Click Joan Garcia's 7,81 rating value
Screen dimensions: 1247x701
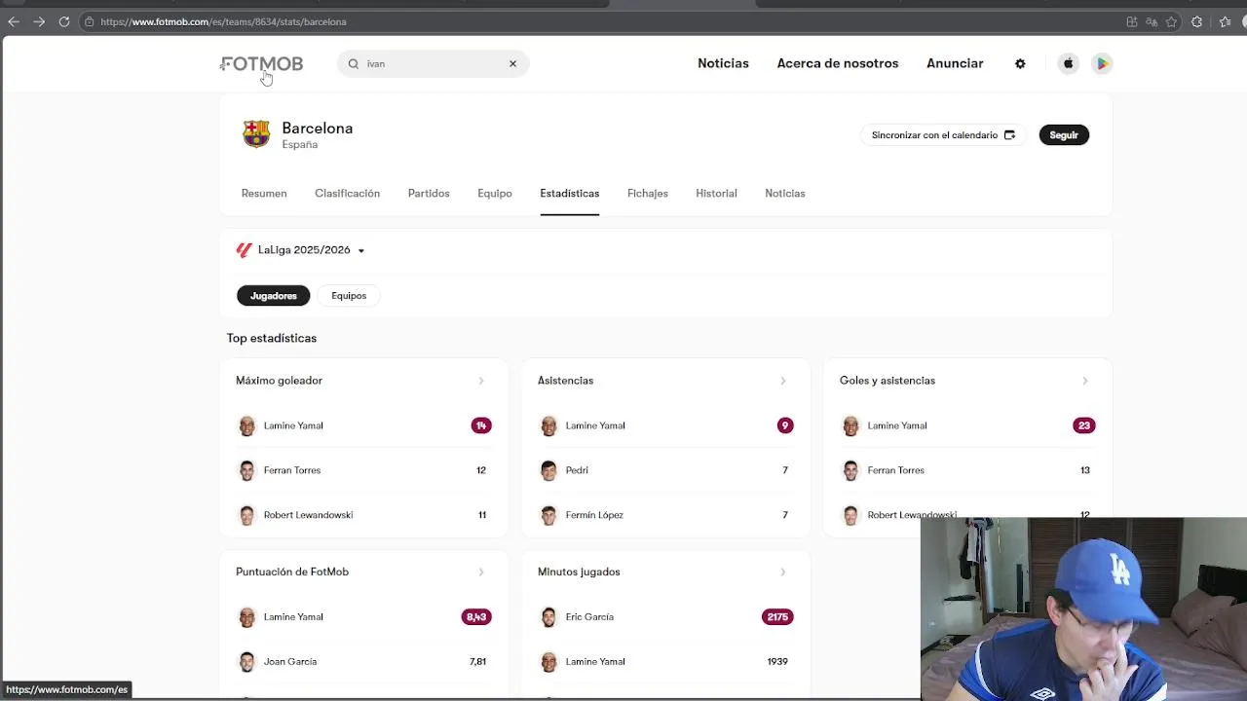click(477, 661)
